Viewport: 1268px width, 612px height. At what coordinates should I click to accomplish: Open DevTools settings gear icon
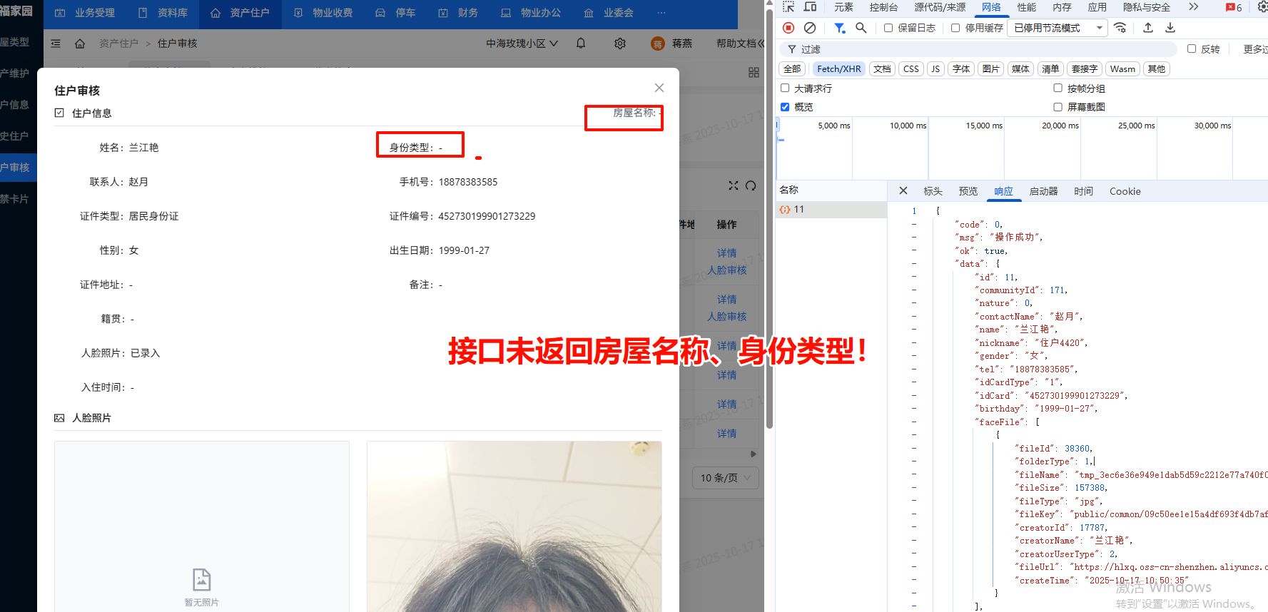1262,7
